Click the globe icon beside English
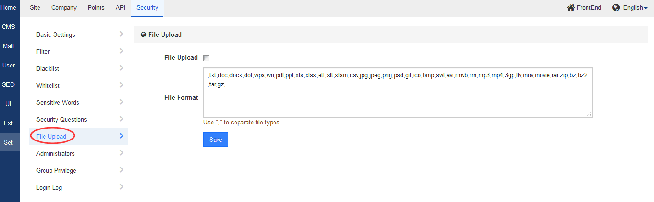 click(x=616, y=7)
